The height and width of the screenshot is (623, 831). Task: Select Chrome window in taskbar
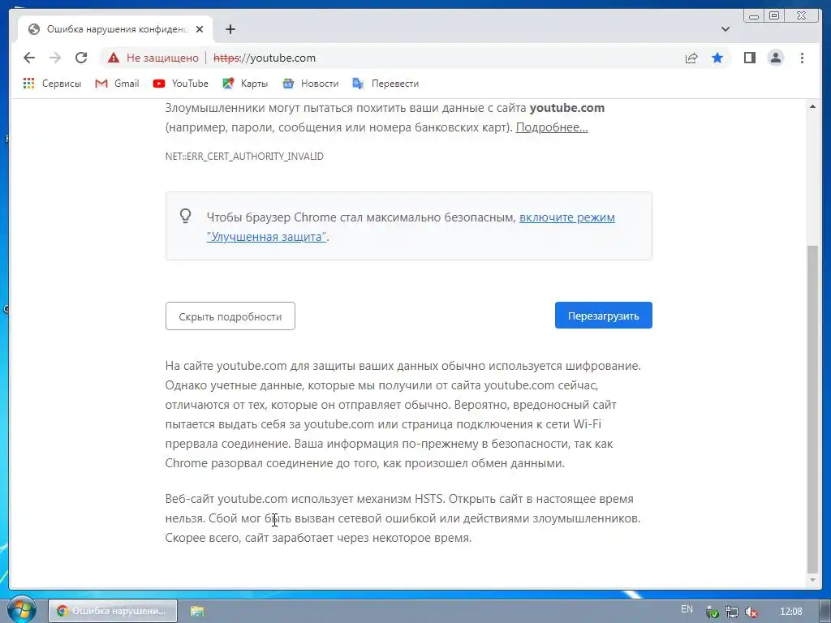(x=112, y=611)
